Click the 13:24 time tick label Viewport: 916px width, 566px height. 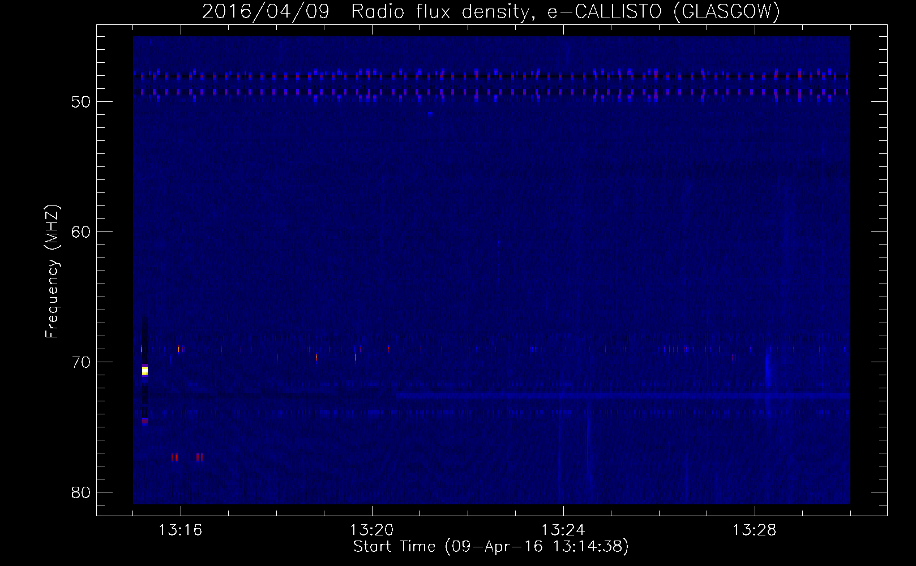563,530
